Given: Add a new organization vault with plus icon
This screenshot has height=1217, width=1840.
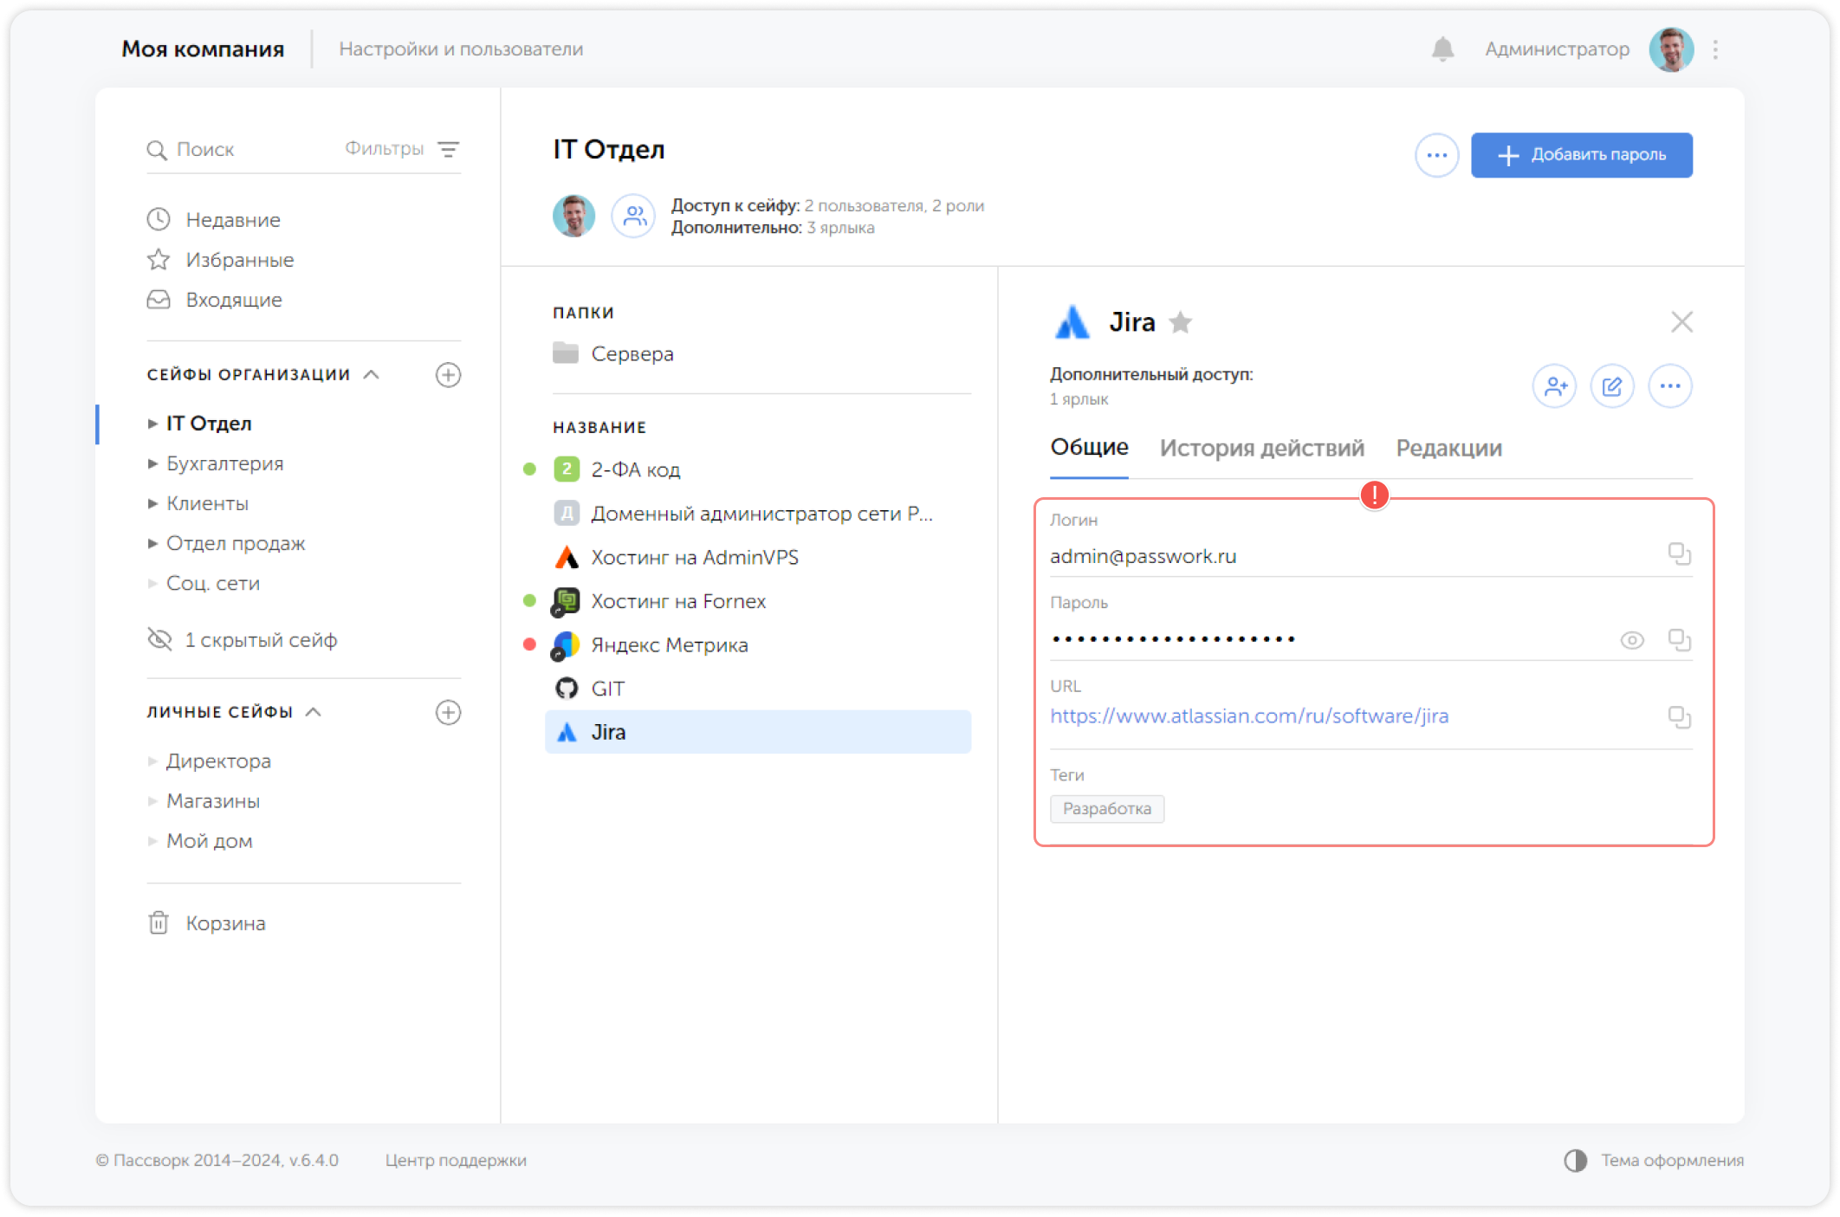Looking at the screenshot, I should pos(448,375).
